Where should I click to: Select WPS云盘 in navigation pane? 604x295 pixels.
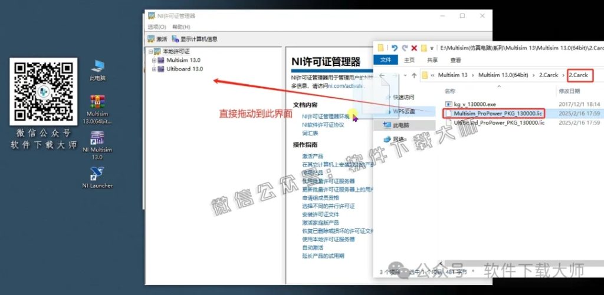click(x=404, y=111)
